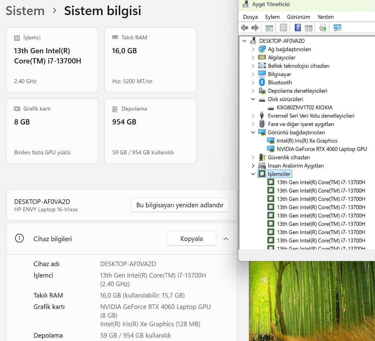Select the KXG80ZNV1T02 KIOXIA disk entry

(x=304, y=107)
